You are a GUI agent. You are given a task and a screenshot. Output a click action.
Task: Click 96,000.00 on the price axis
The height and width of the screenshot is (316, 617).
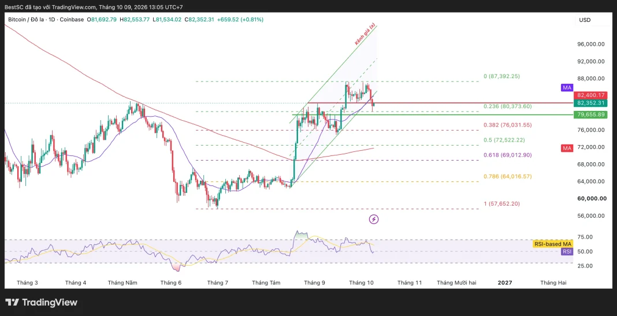coord(590,44)
